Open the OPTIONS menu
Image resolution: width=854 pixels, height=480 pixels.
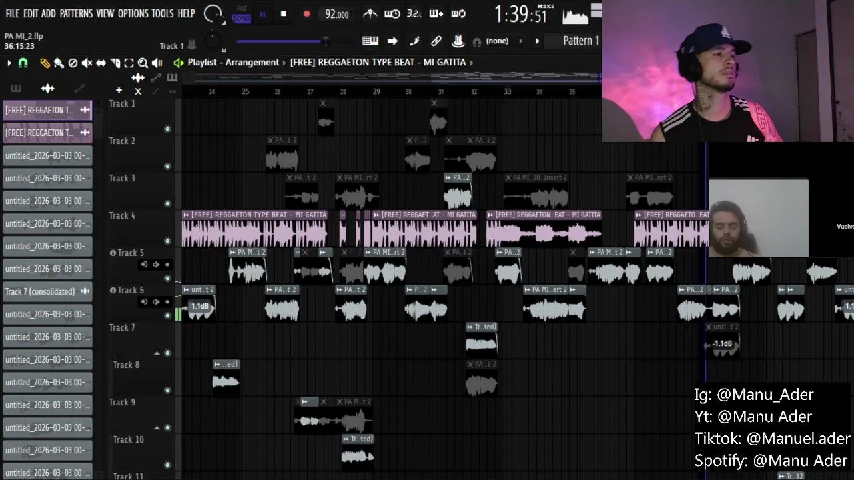[x=133, y=13]
